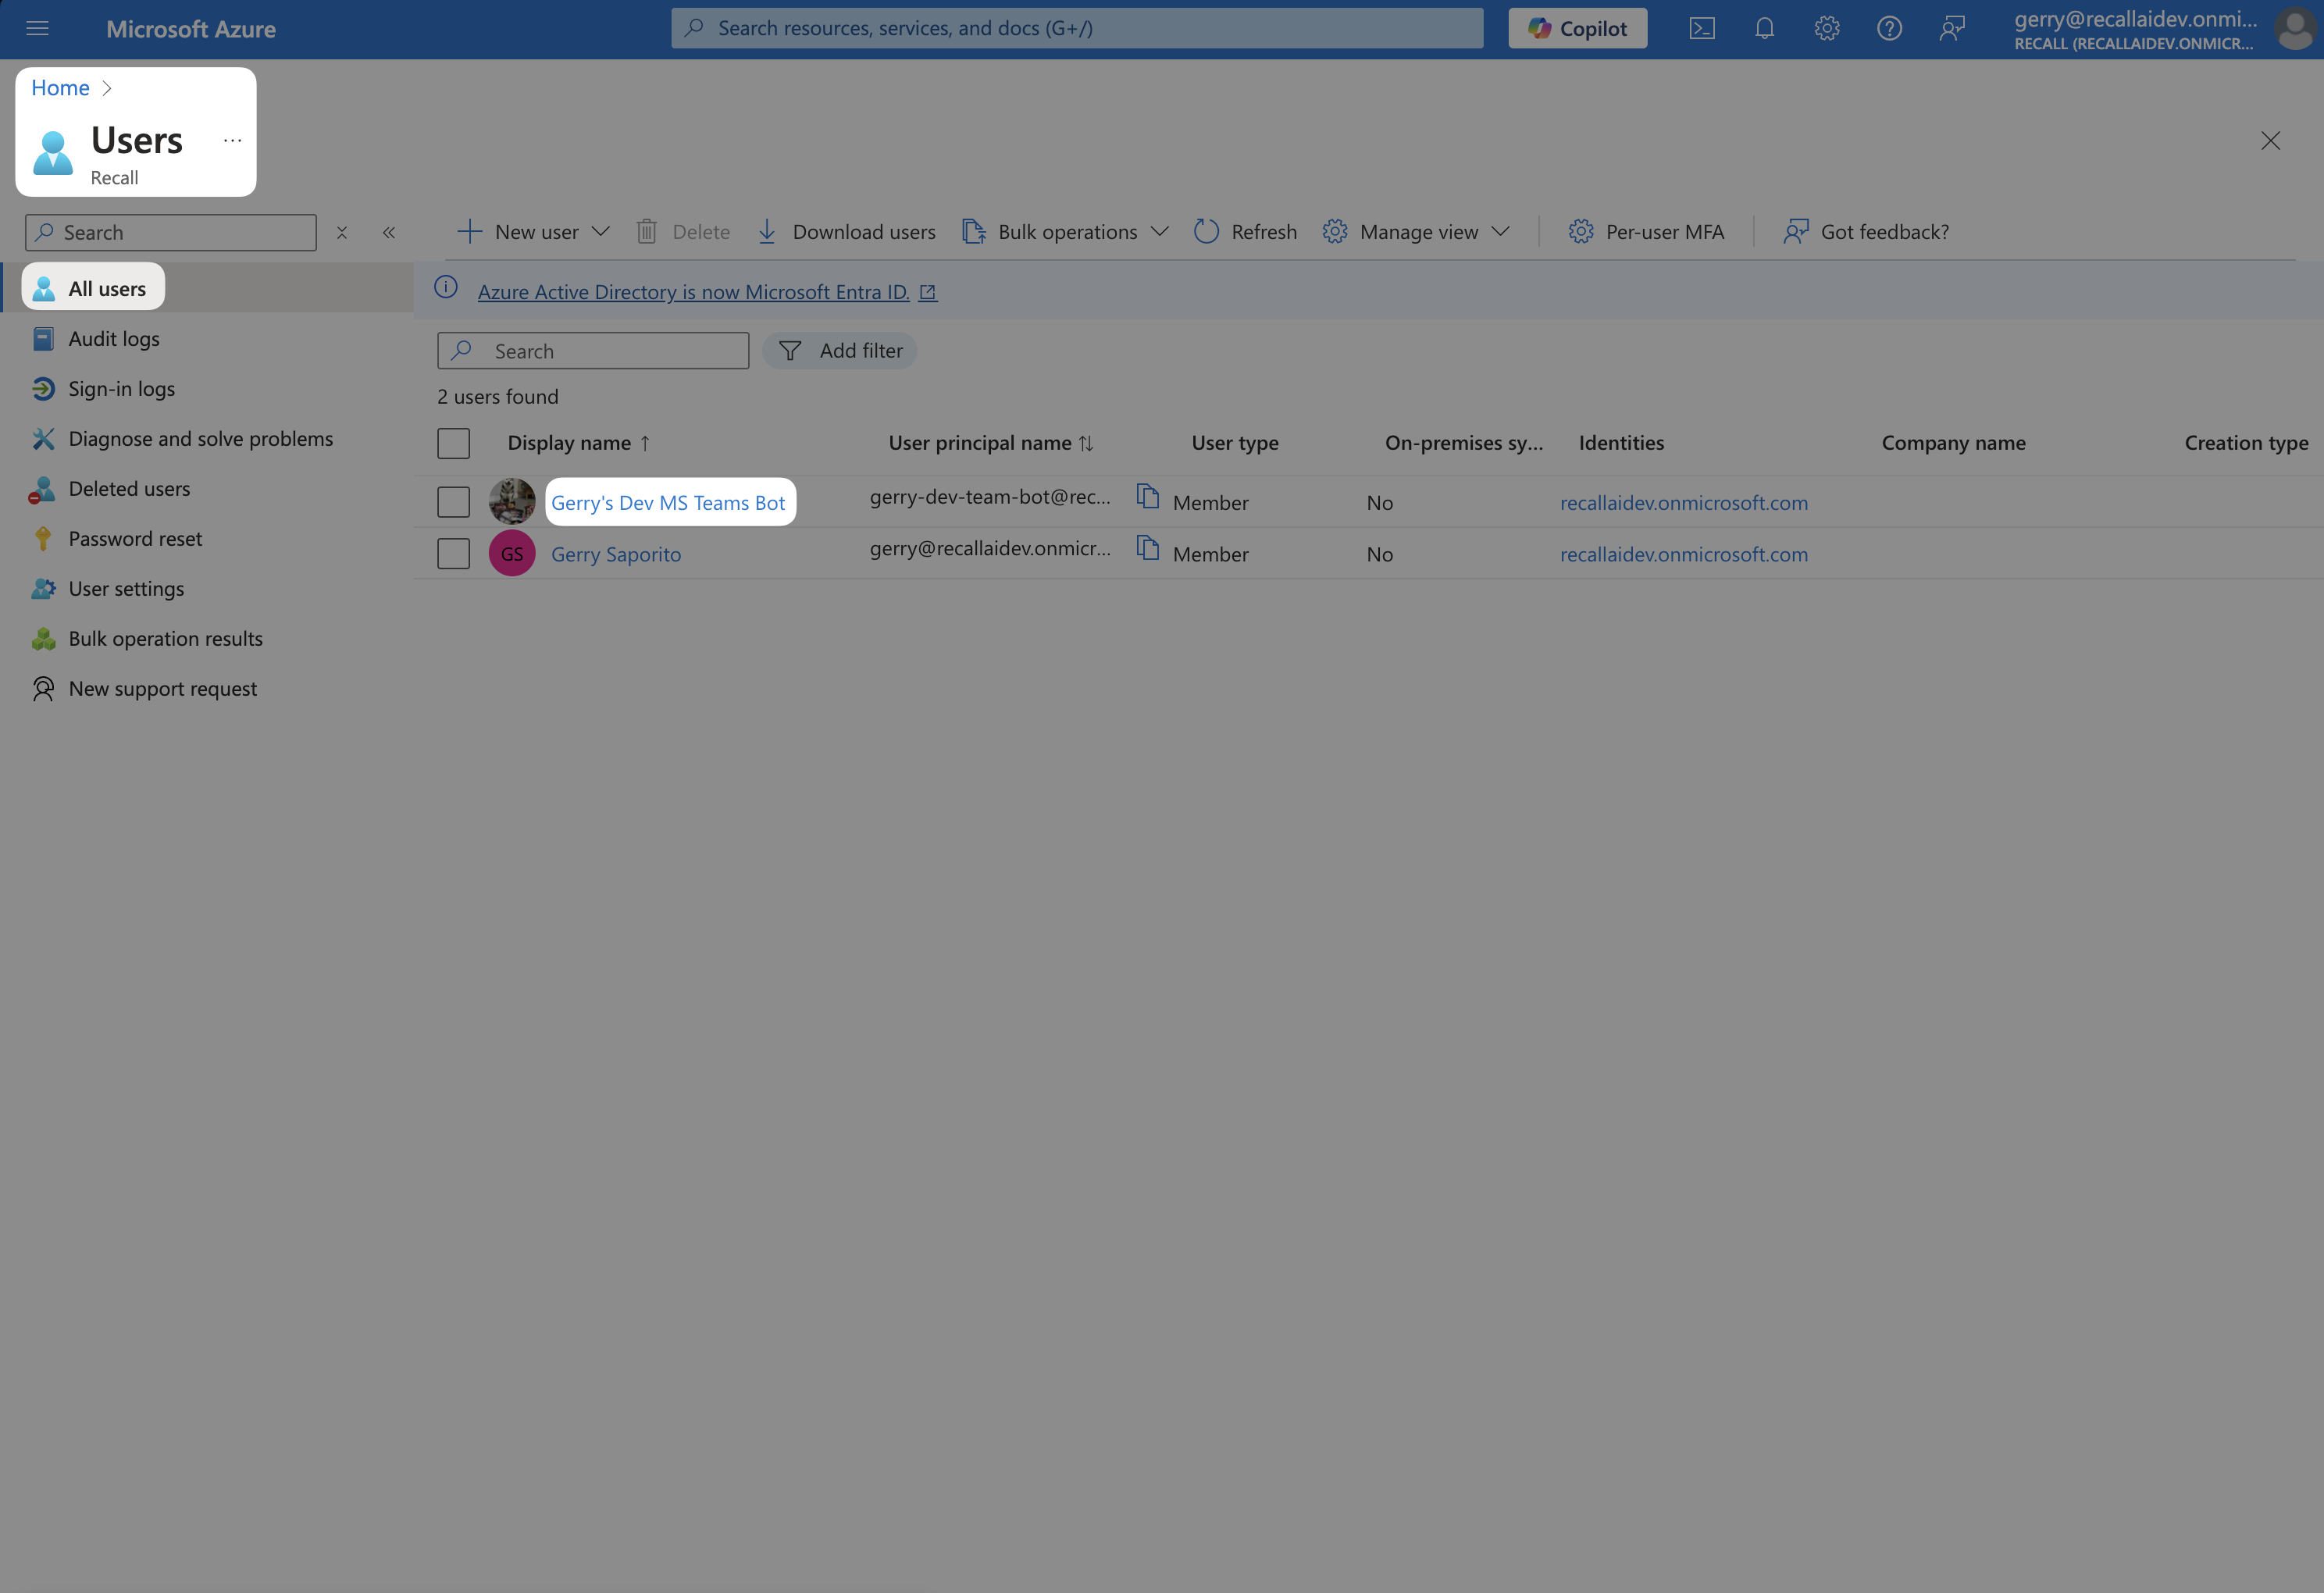Click the New user icon to add user
The height and width of the screenshot is (1593, 2324).
(466, 231)
